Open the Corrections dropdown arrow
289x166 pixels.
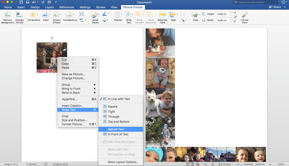coord(37,14)
